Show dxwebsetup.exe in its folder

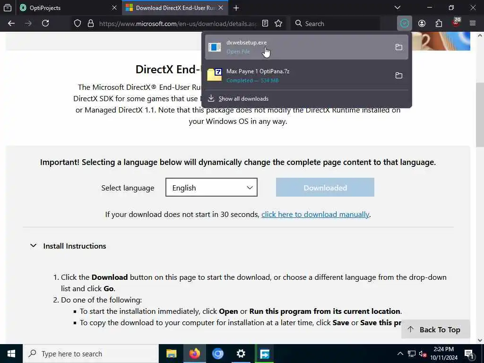(x=399, y=47)
